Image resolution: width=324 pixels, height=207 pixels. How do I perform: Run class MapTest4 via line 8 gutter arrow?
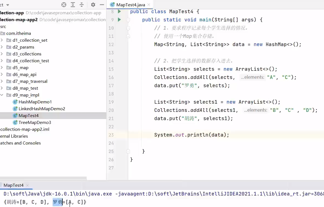(x=119, y=12)
